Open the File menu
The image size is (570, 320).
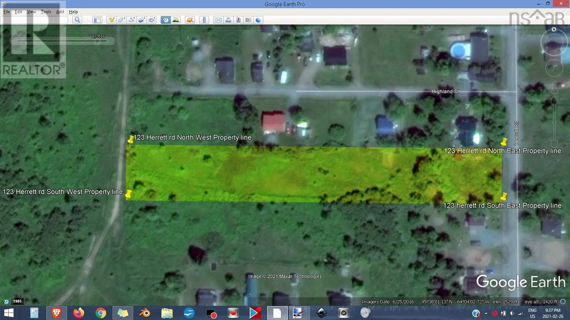[x=7, y=12]
